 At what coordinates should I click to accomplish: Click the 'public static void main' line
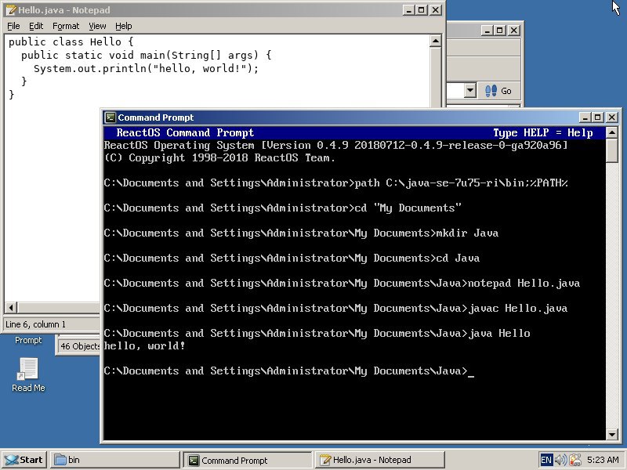(146, 55)
